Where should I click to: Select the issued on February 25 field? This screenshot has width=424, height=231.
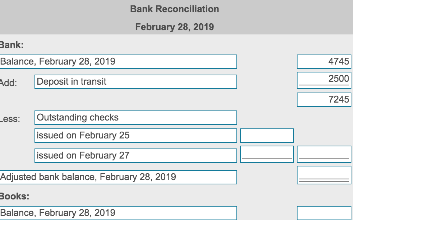tap(136, 135)
